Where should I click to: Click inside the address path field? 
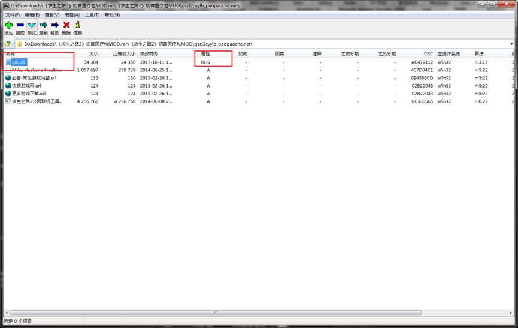(x=263, y=44)
